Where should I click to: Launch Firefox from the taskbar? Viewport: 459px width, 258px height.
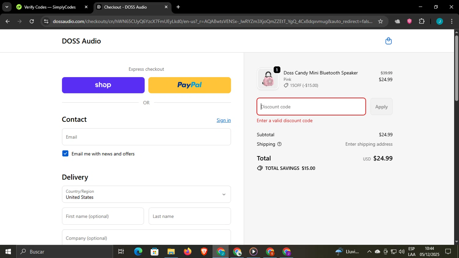tap(188, 252)
